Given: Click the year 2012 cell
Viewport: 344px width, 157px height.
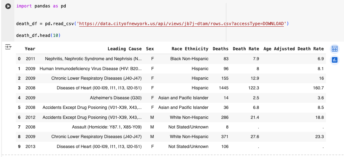Looking at the screenshot, I should click(31, 117).
